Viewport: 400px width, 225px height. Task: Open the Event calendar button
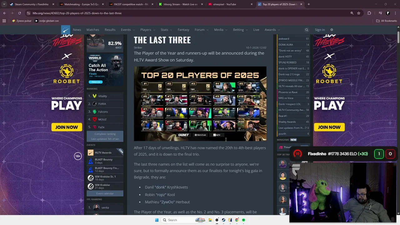click(105, 193)
